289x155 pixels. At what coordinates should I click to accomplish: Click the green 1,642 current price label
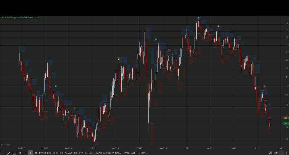coord(286,123)
